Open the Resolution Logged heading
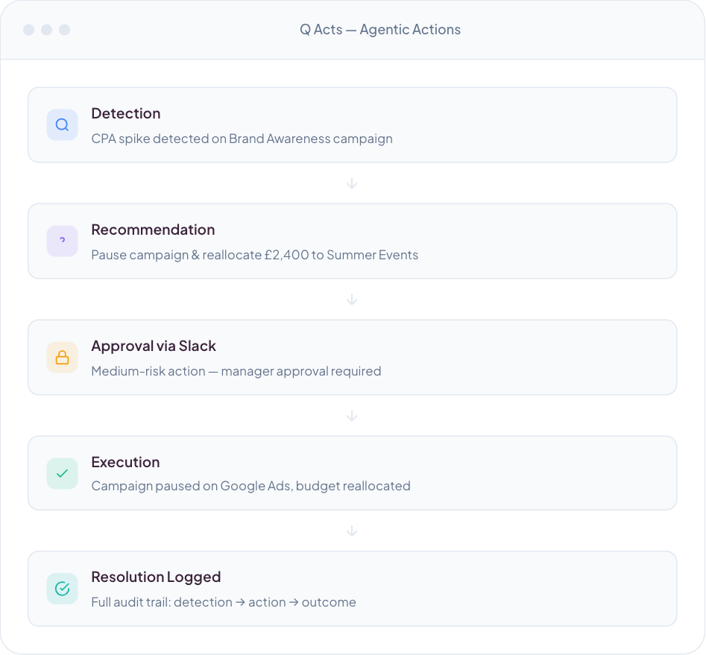This screenshot has width=706, height=655. point(156,577)
